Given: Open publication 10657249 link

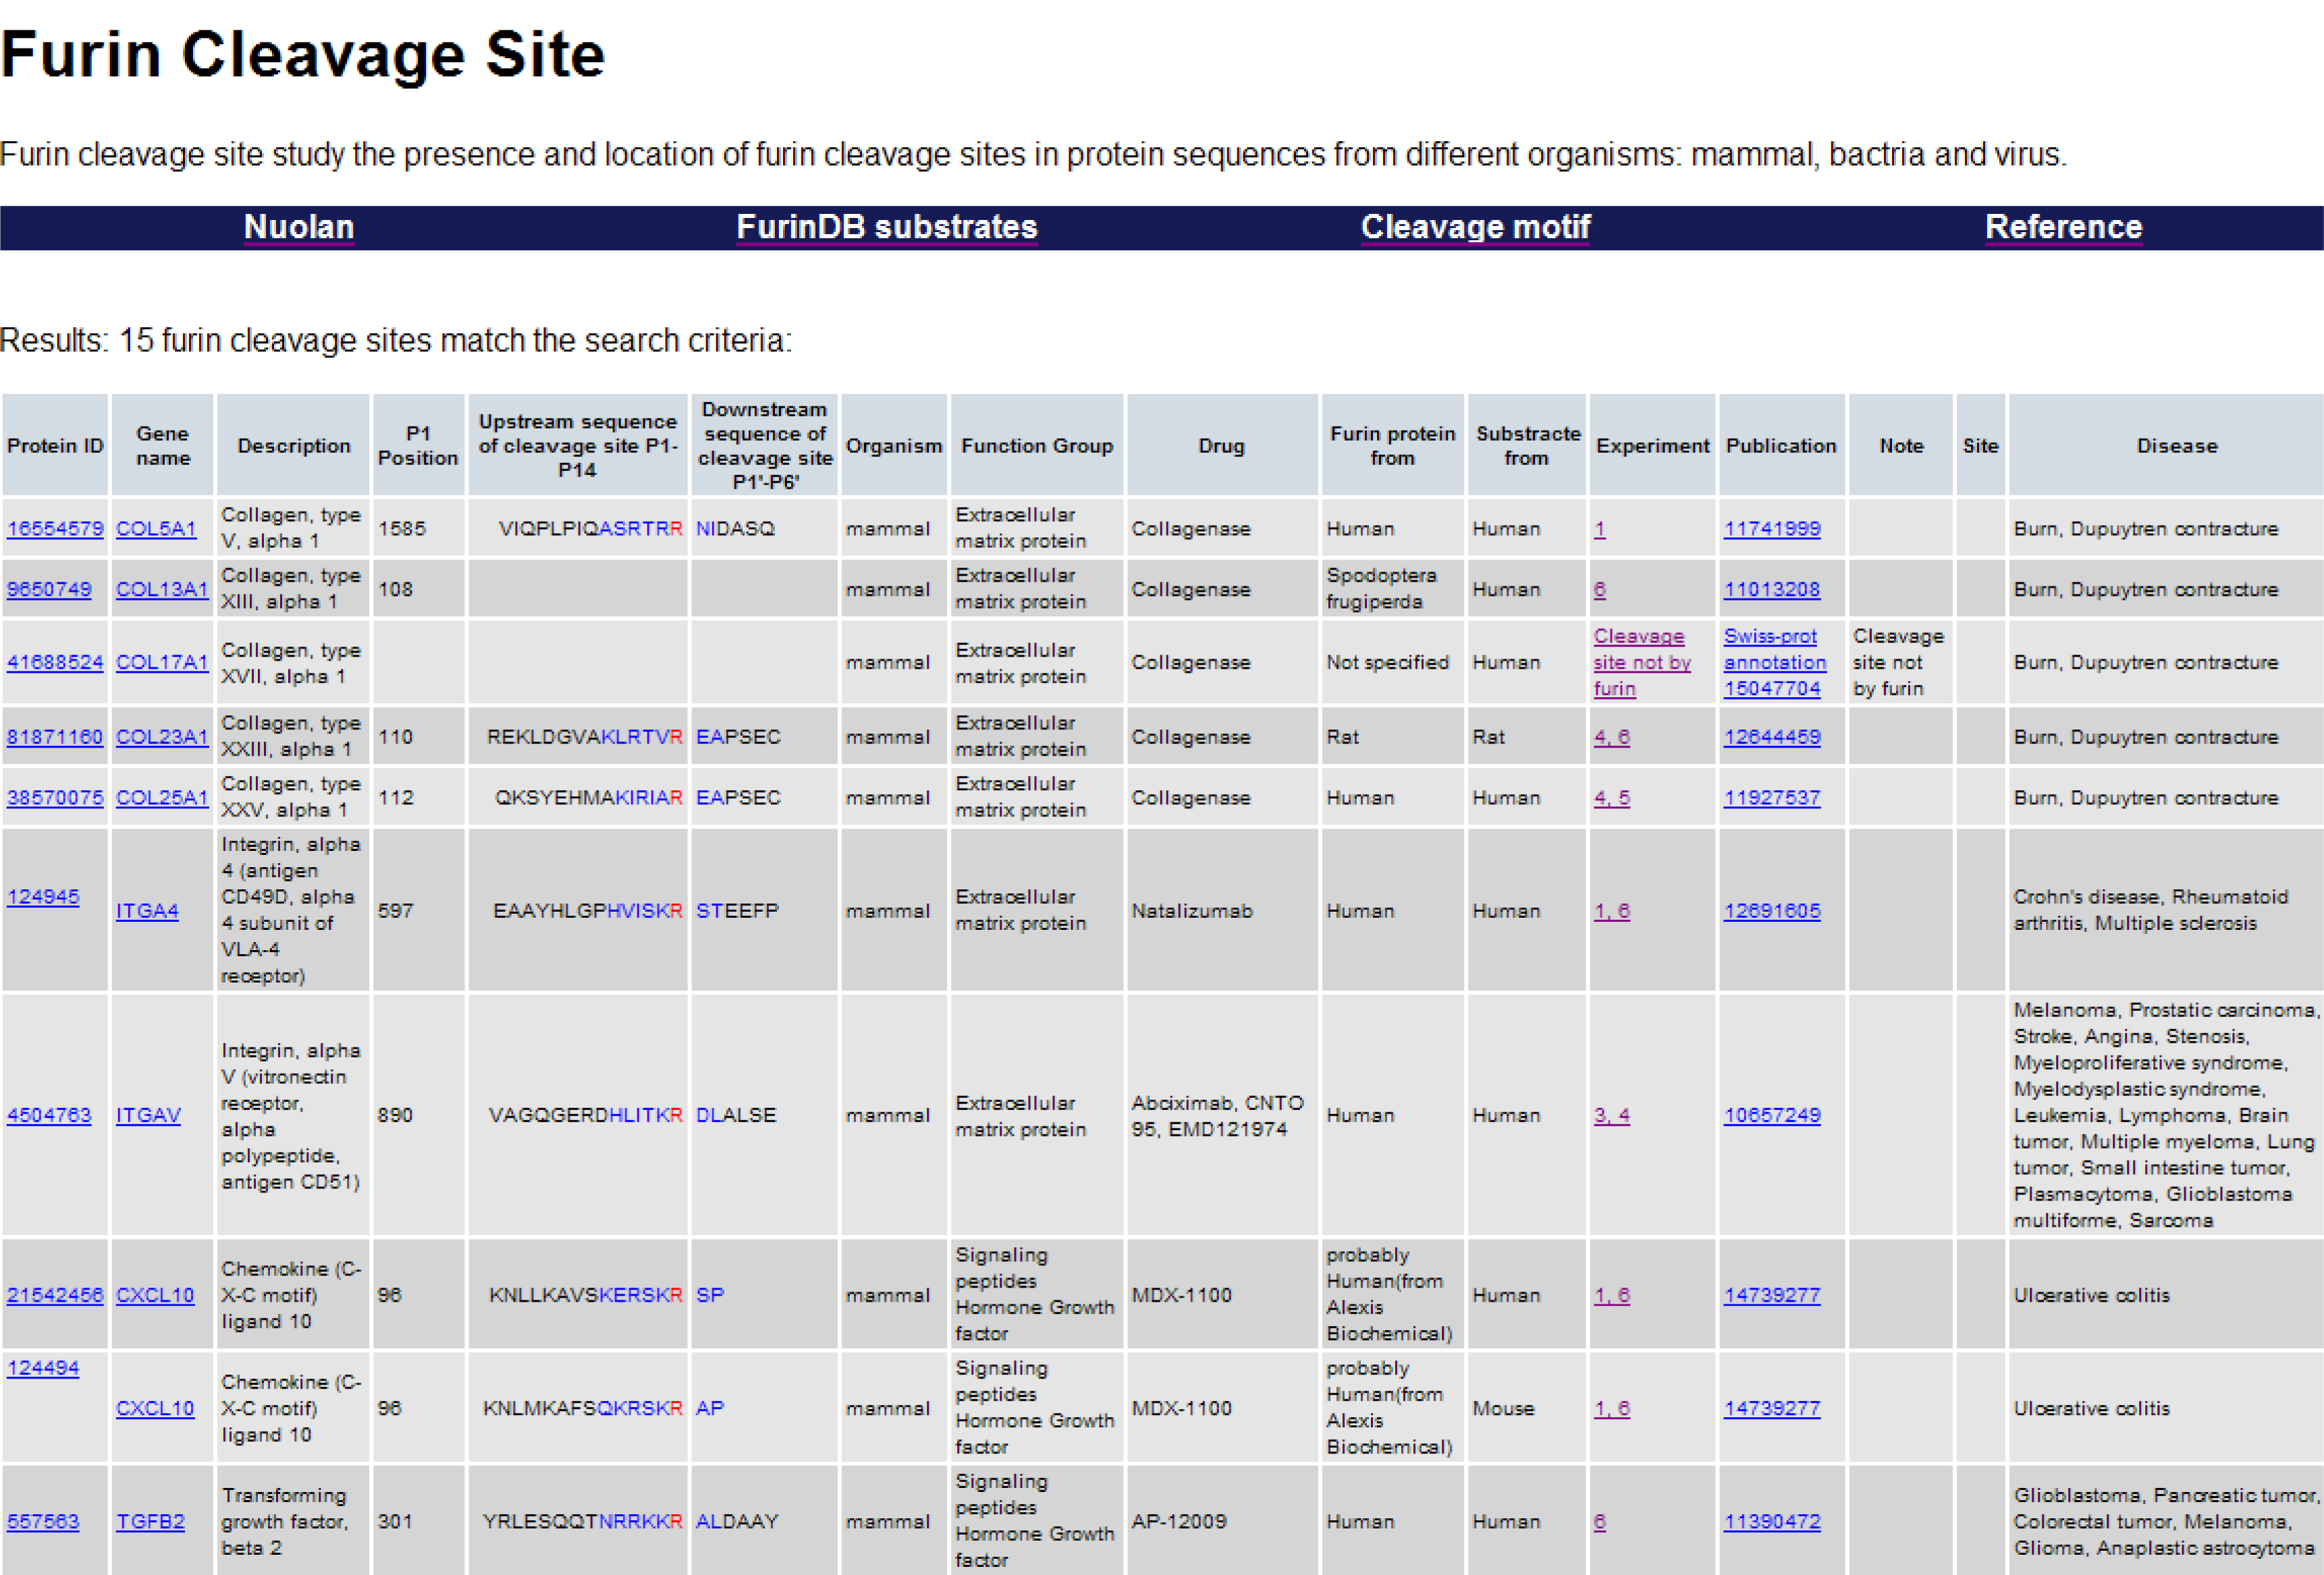Looking at the screenshot, I should point(1771,1115).
